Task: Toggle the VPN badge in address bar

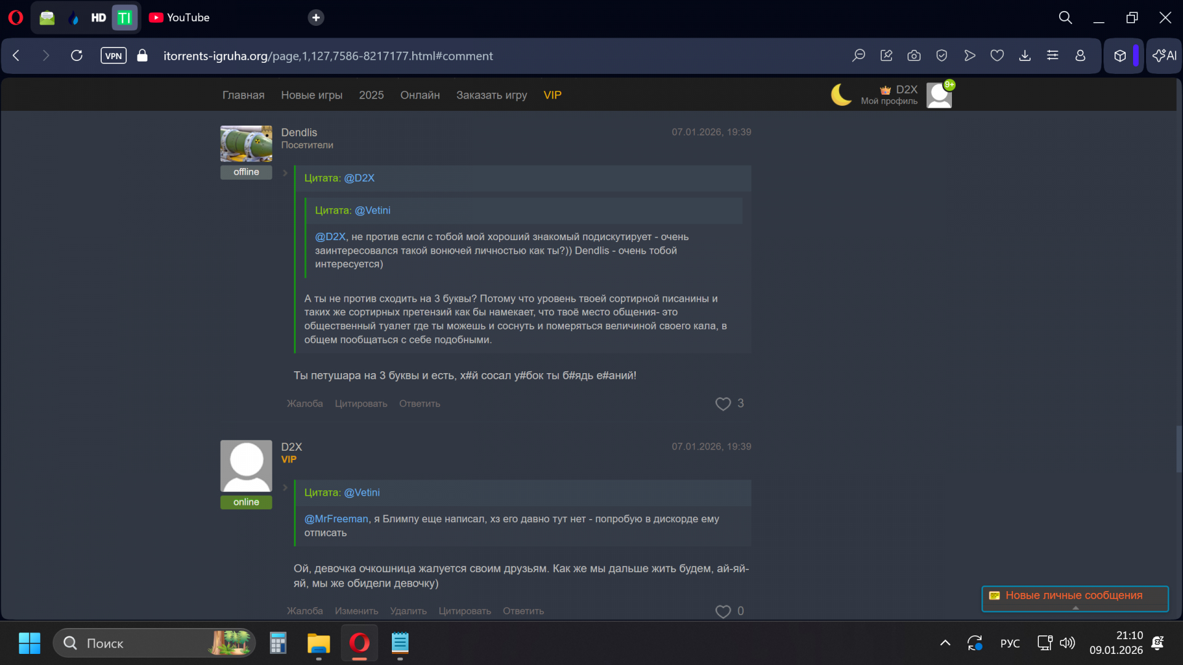Action: [113, 56]
